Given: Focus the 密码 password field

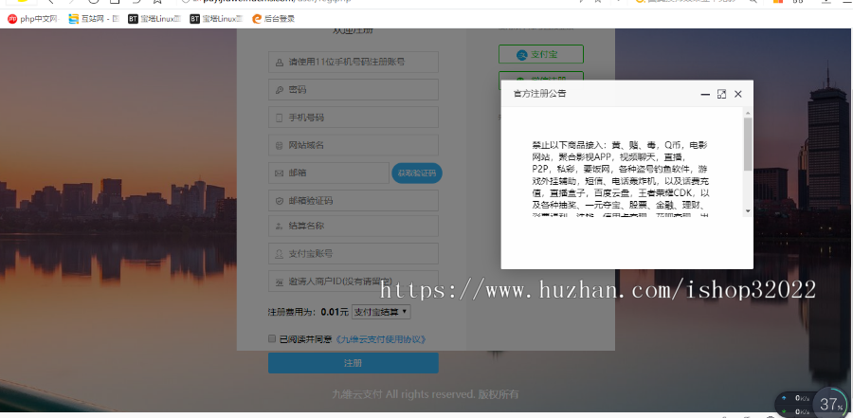Looking at the screenshot, I should (354, 90).
